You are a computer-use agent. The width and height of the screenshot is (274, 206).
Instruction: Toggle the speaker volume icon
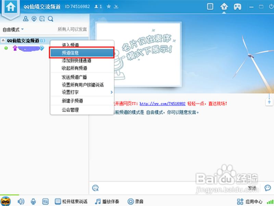pos(21,202)
